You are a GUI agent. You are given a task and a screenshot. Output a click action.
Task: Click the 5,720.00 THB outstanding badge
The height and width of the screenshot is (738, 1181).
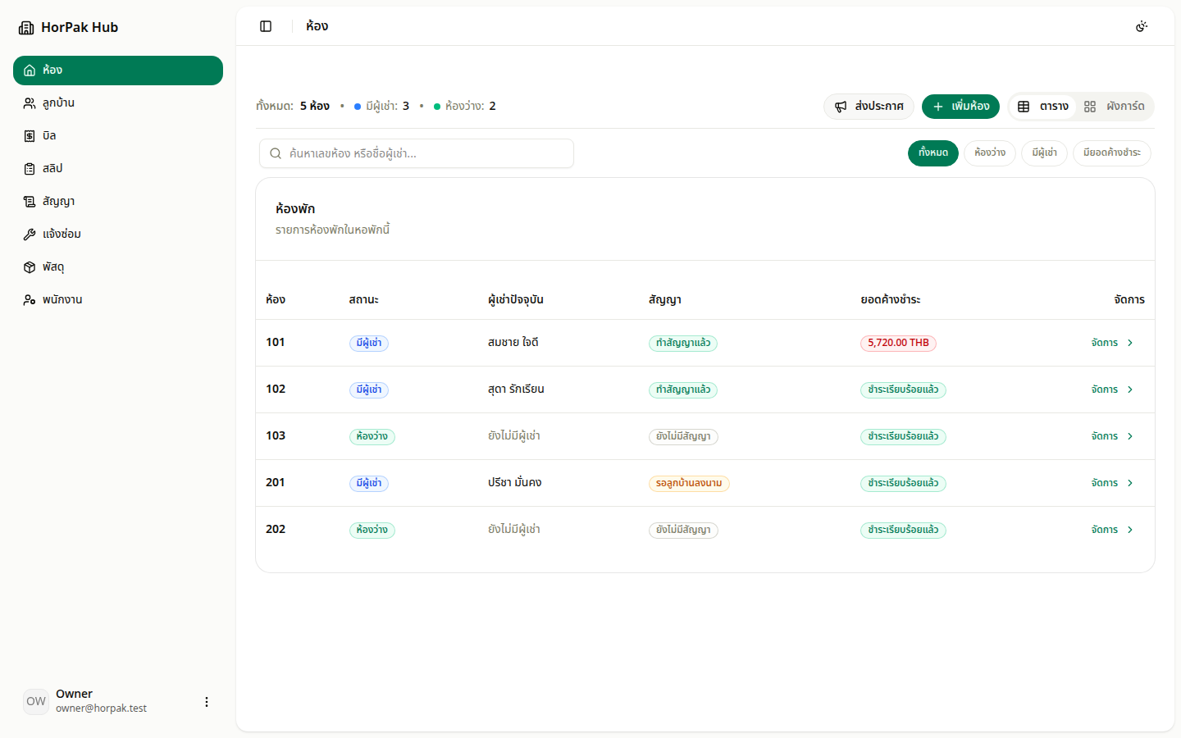click(x=898, y=343)
